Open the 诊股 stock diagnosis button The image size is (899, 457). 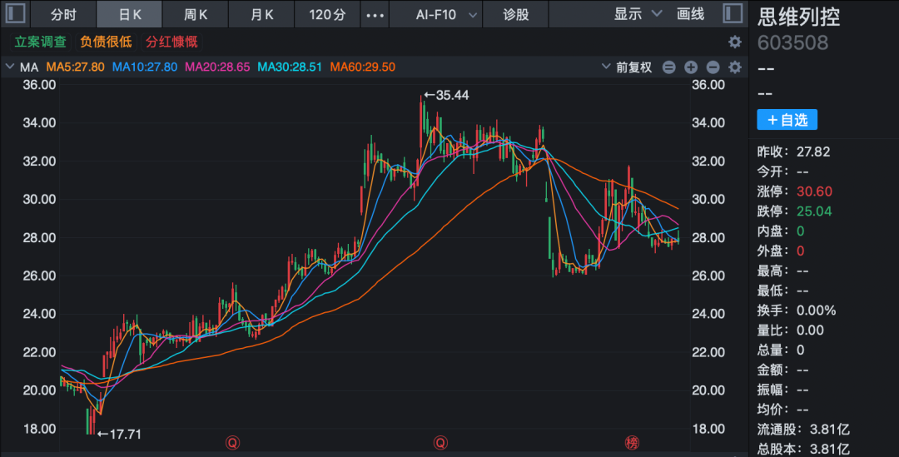[x=516, y=15]
